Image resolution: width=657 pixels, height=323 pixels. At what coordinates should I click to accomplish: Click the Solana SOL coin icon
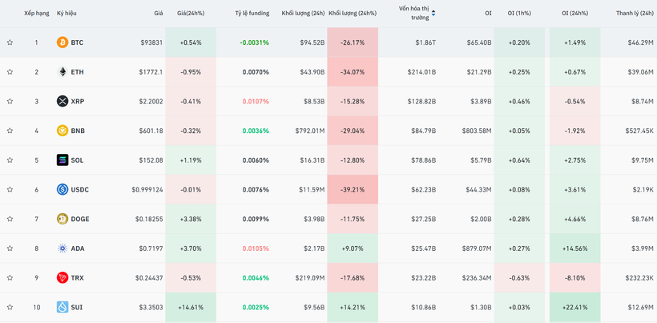click(62, 160)
